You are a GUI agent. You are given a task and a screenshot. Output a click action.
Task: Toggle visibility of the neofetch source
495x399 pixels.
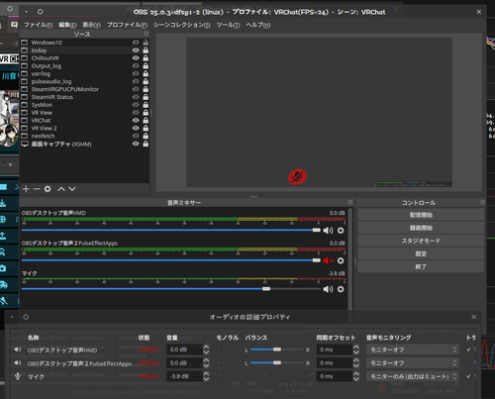pos(136,136)
